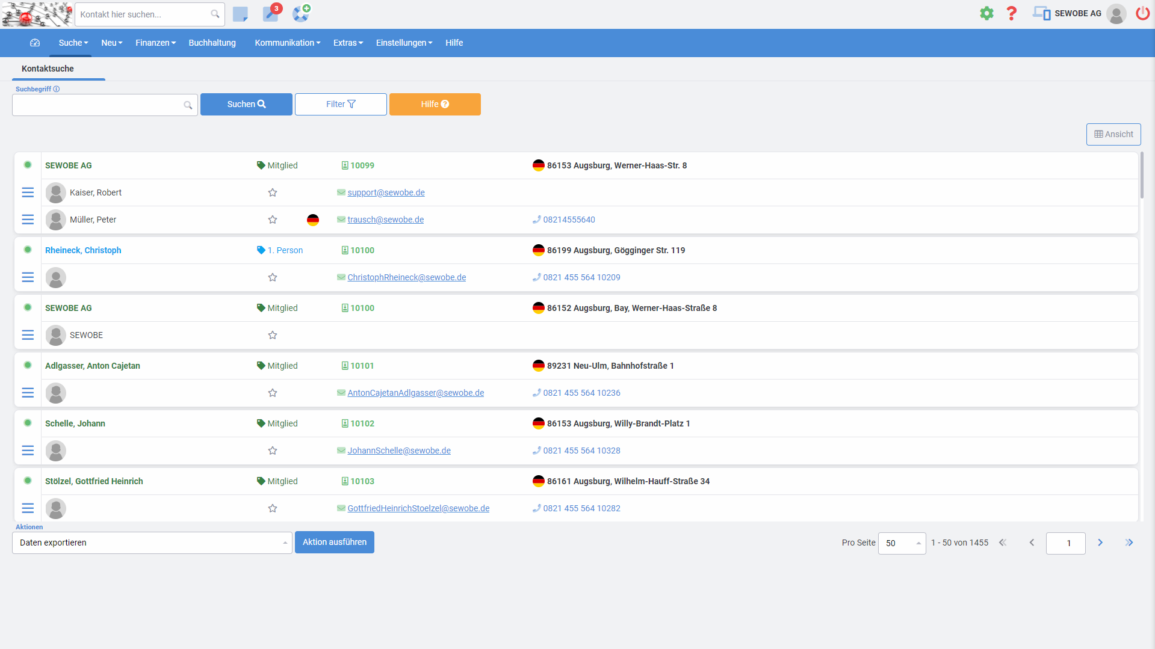
Task: Go to previous page arrow
Action: [1032, 543]
